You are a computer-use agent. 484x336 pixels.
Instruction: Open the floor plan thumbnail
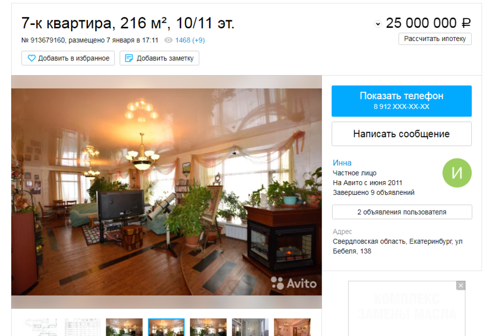(x=41, y=327)
